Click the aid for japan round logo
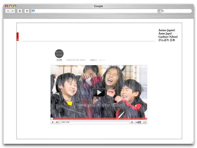The height and width of the screenshot is (148, 197). (x=59, y=54)
